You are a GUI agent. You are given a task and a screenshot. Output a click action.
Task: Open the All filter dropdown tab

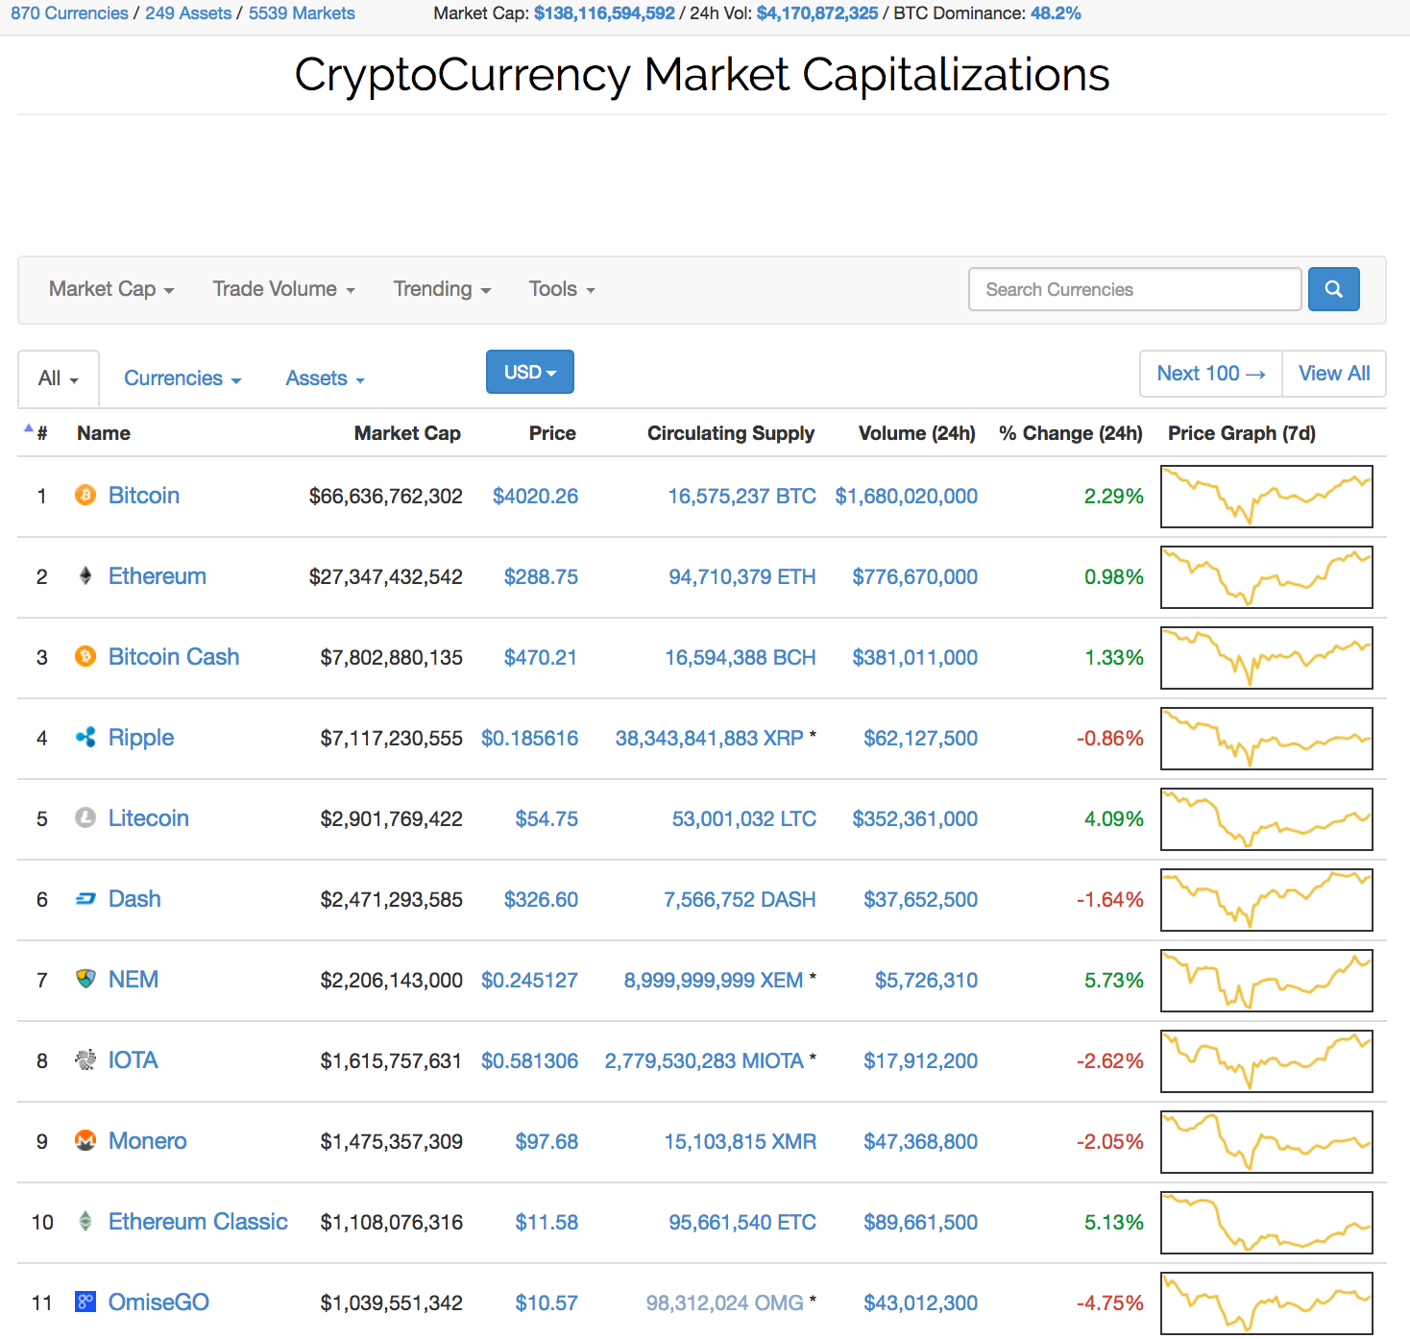point(59,378)
